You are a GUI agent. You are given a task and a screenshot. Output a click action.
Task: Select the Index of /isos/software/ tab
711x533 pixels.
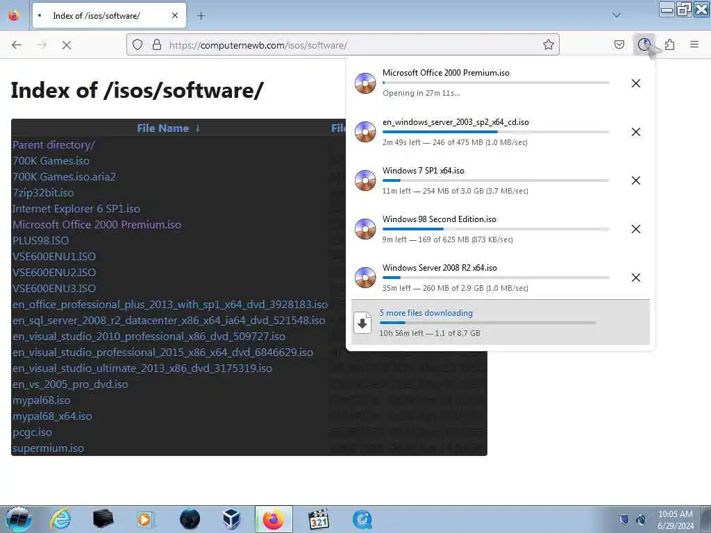click(109, 16)
